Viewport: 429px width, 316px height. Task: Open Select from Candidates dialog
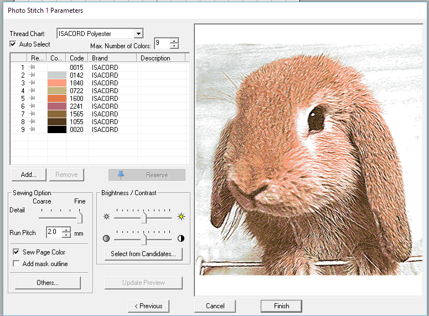(143, 254)
